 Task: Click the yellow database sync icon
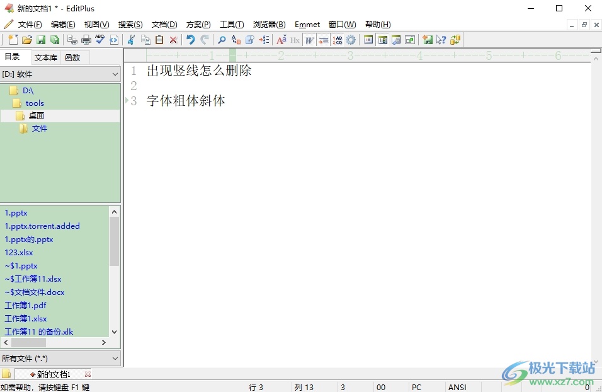[x=455, y=40]
